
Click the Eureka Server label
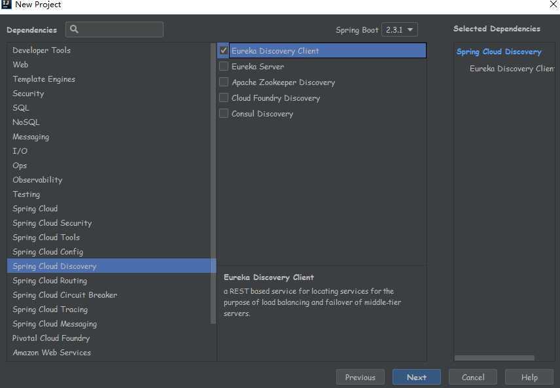click(258, 67)
